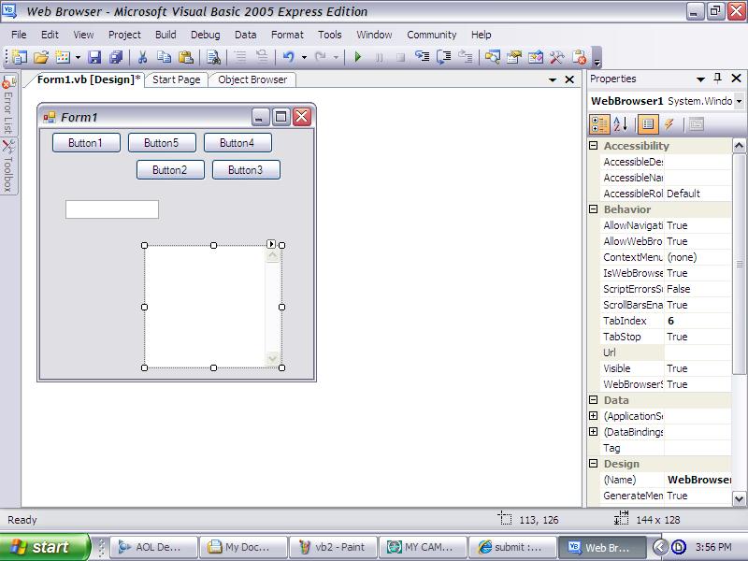Click the Paste toolbar icon
Viewport: 748px width, 561px height.
(x=186, y=58)
